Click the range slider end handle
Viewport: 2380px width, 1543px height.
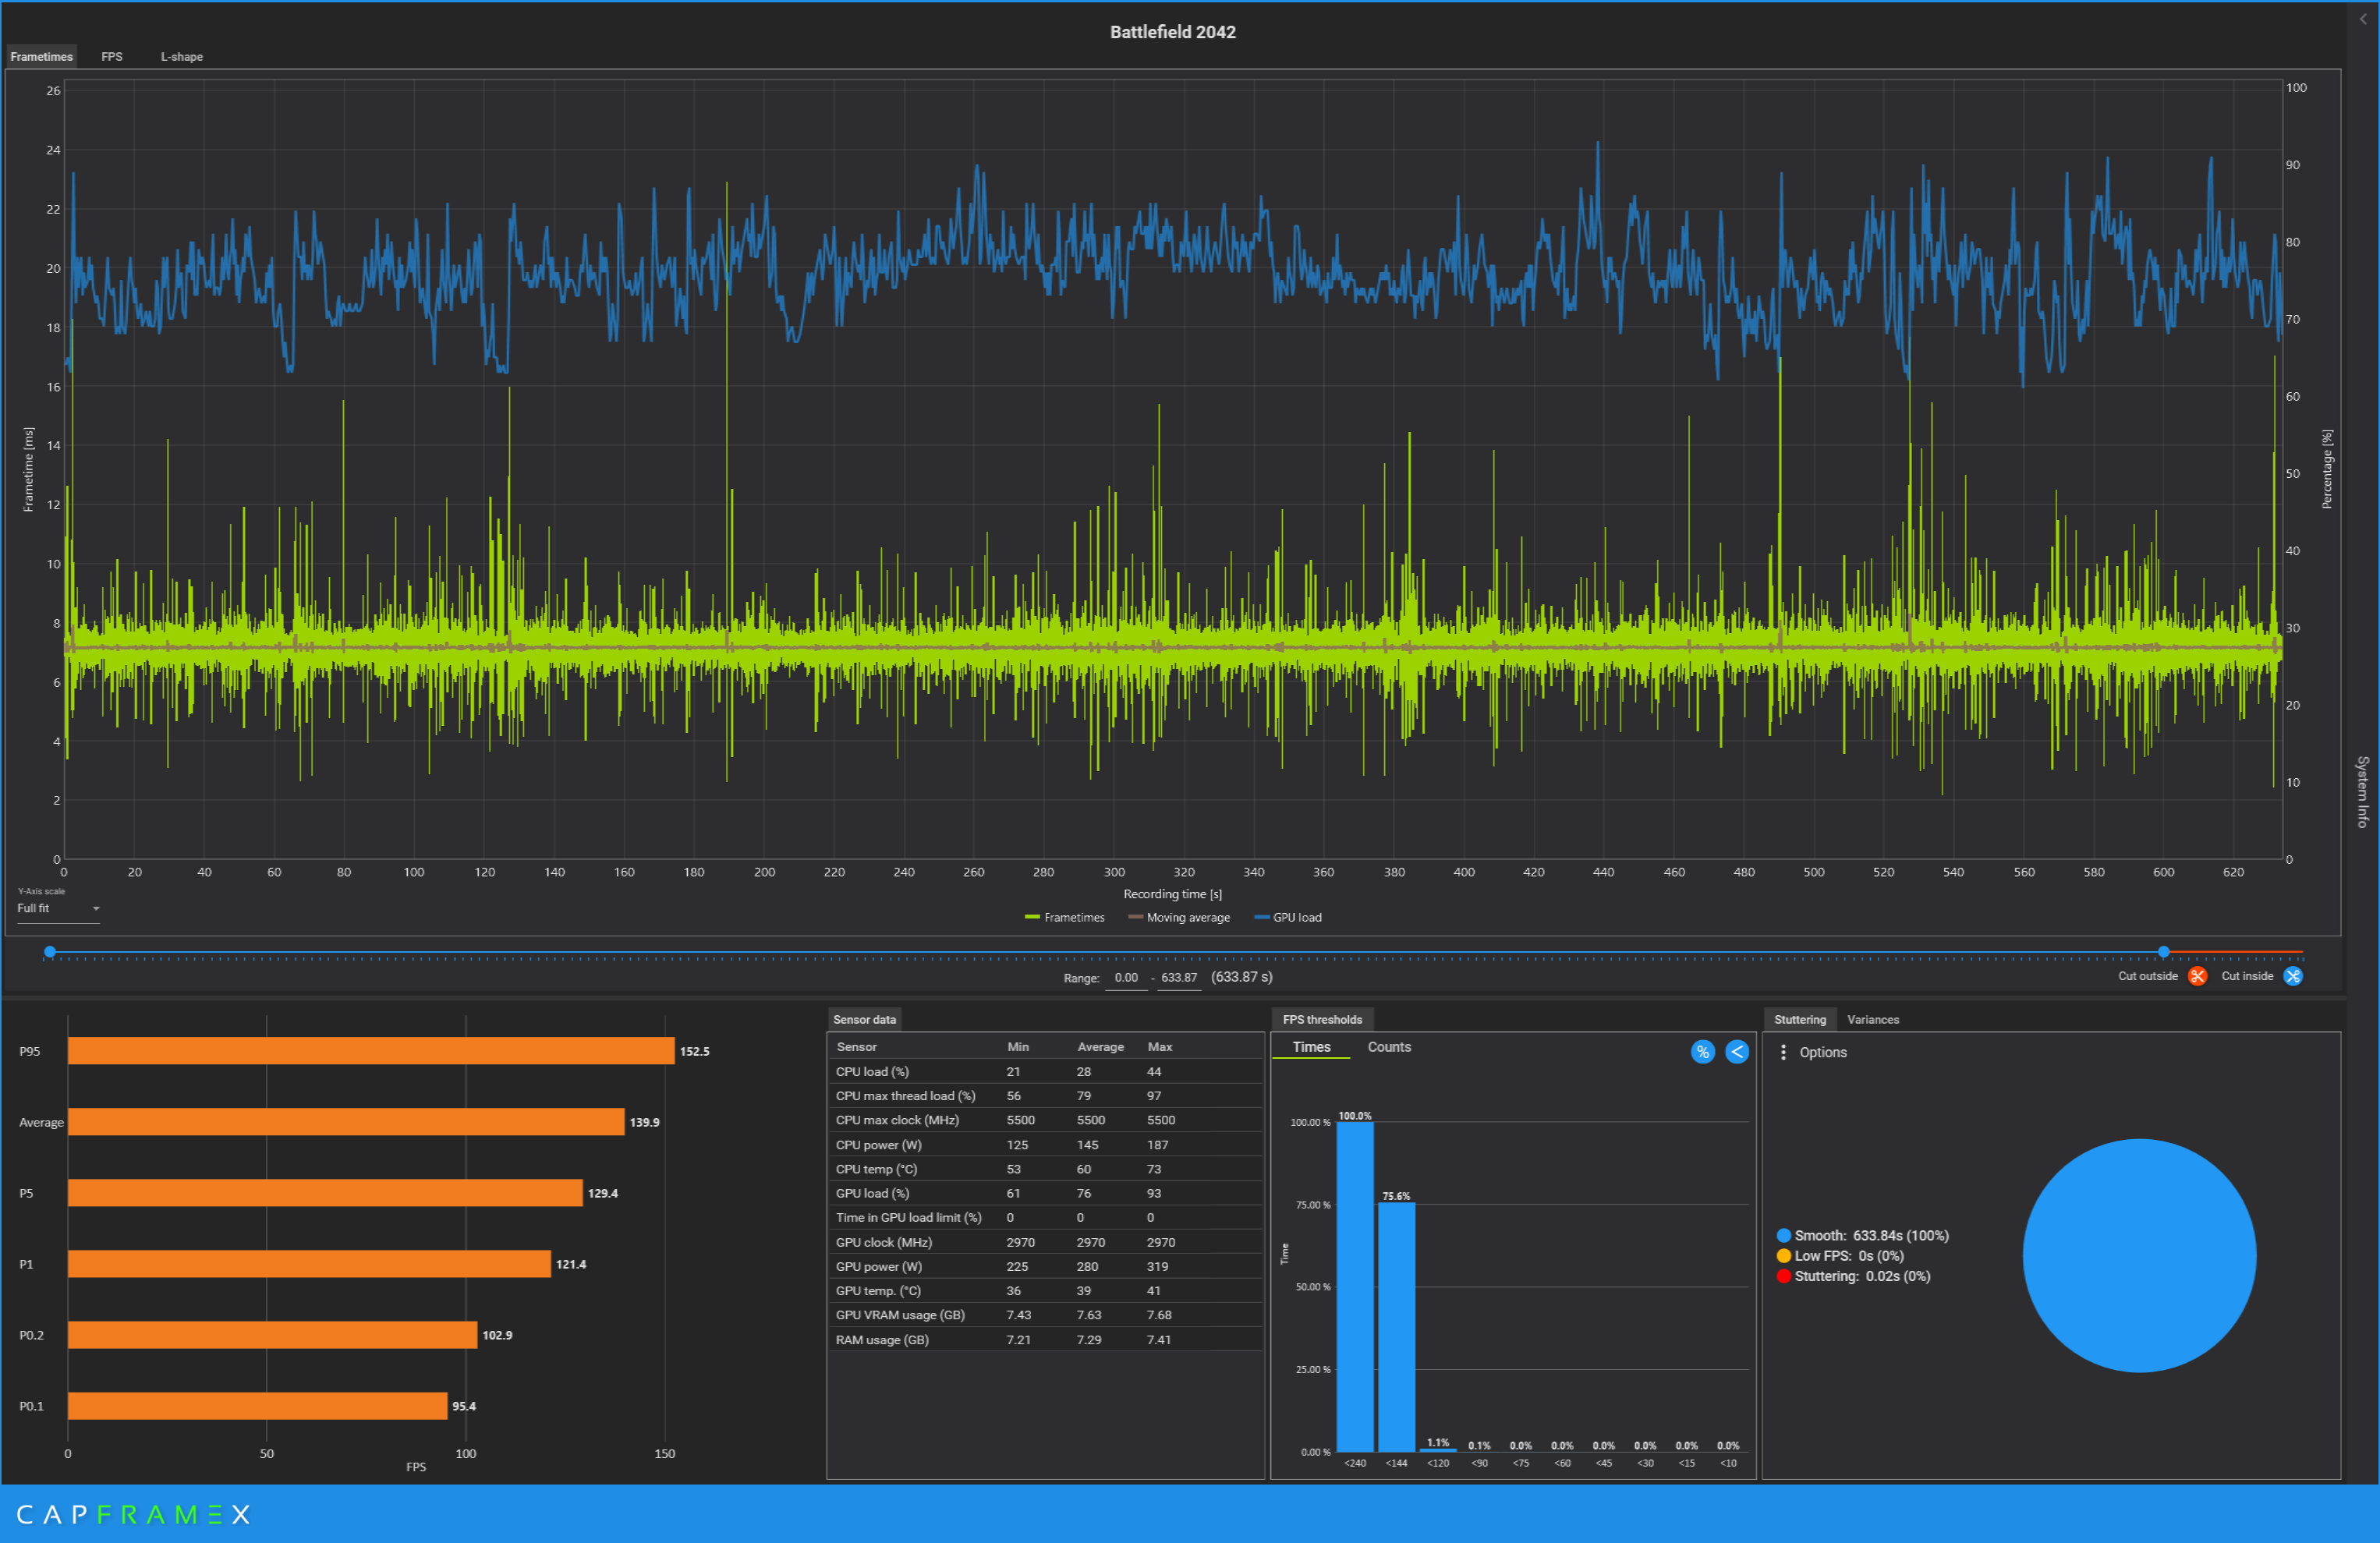coord(2163,952)
